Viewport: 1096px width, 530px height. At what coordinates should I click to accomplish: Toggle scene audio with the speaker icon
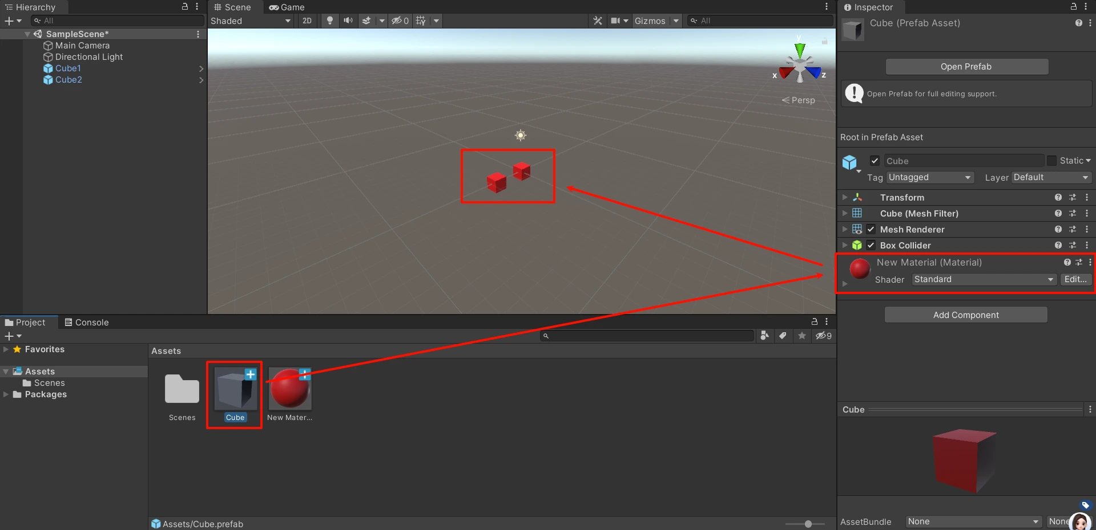pos(348,21)
